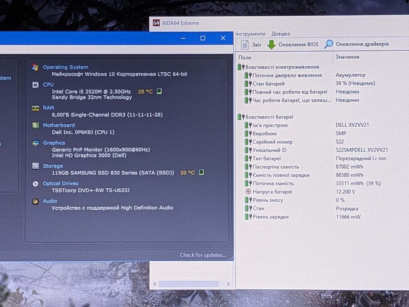Select the Повний час роботи від батареї row
The image size is (409, 307).
pos(290,92)
